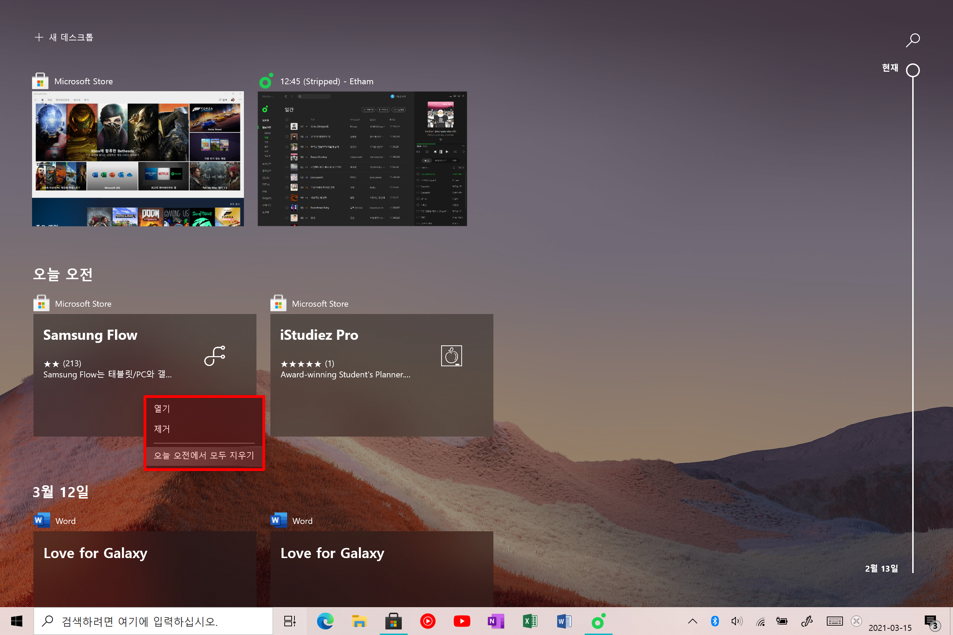Image resolution: width=953 pixels, height=635 pixels.
Task: Click the Melon player taskbar icon
Action: (x=598, y=621)
